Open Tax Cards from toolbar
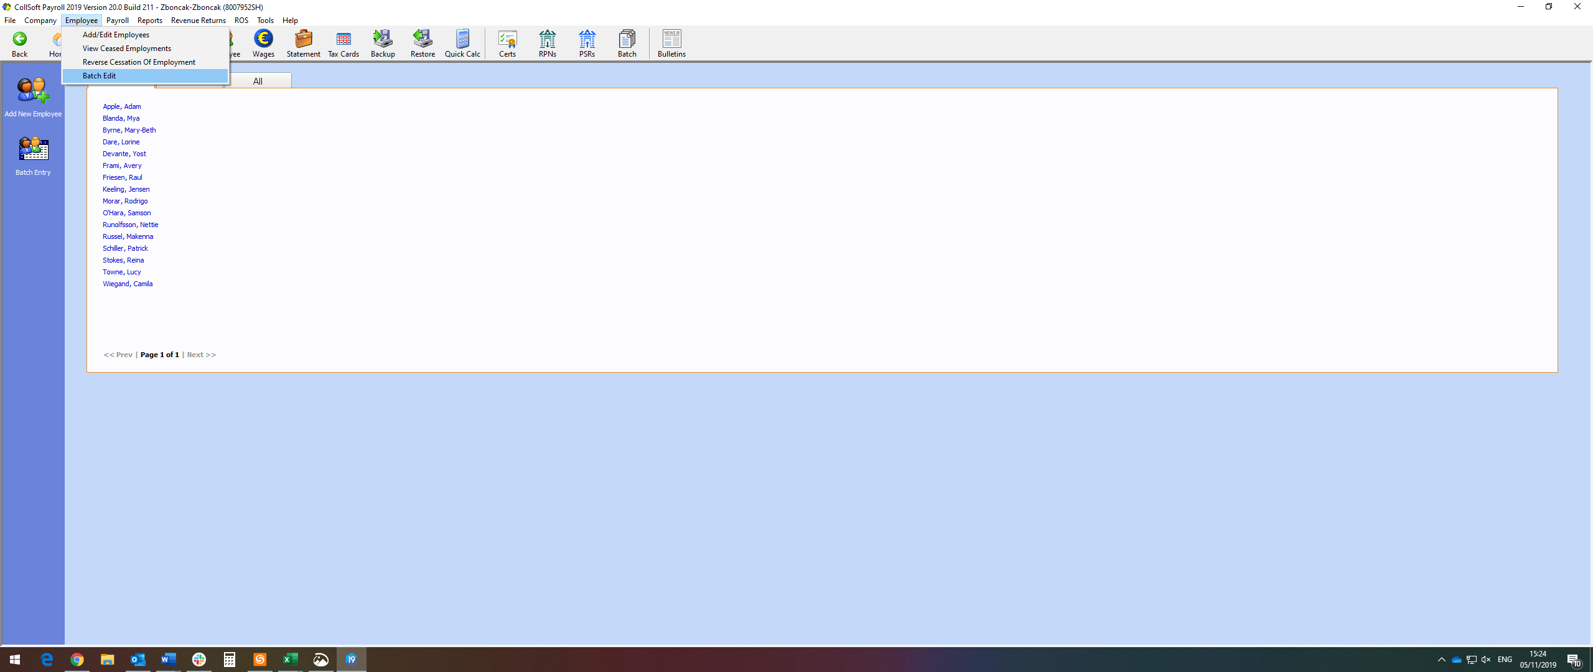The width and height of the screenshot is (1593, 672). point(343,40)
